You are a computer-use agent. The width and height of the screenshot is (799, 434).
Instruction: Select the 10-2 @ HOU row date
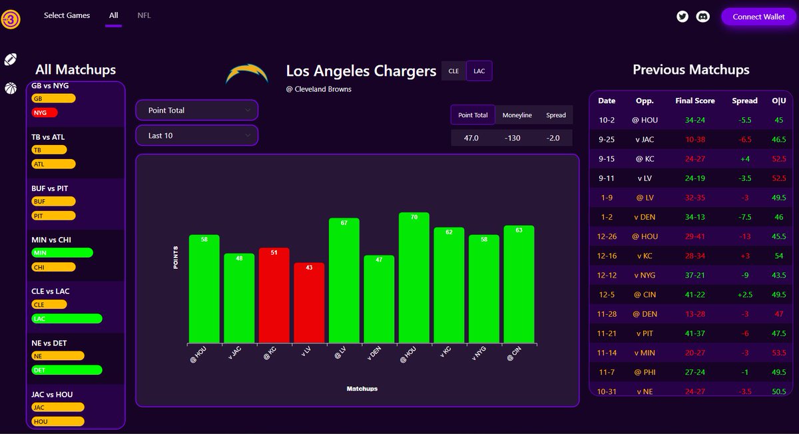click(x=607, y=120)
